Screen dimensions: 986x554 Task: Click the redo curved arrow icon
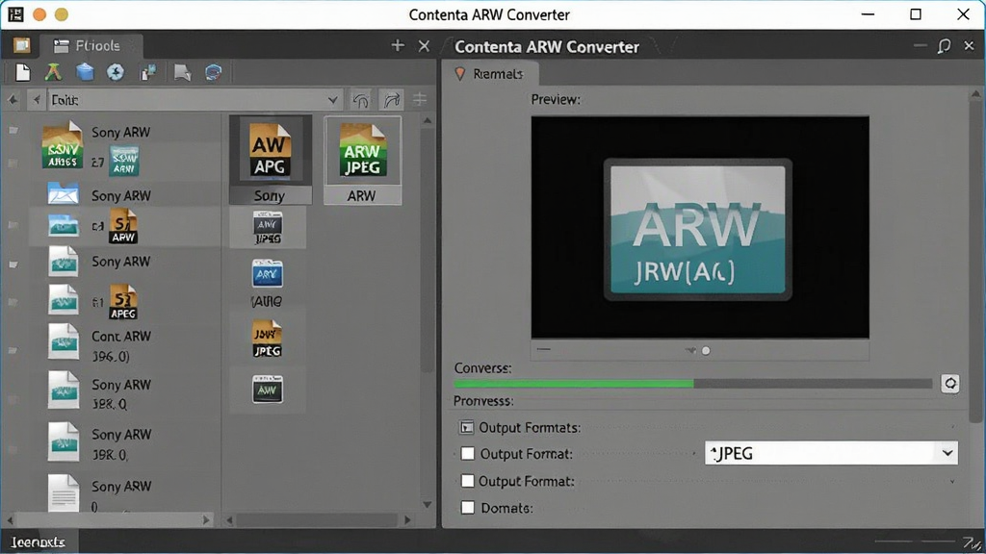click(x=392, y=100)
